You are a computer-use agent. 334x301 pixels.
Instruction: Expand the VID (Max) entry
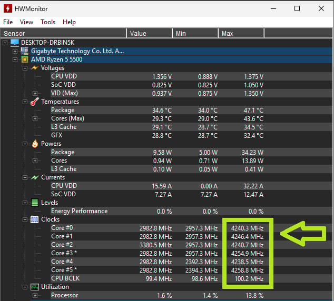tap(35, 93)
